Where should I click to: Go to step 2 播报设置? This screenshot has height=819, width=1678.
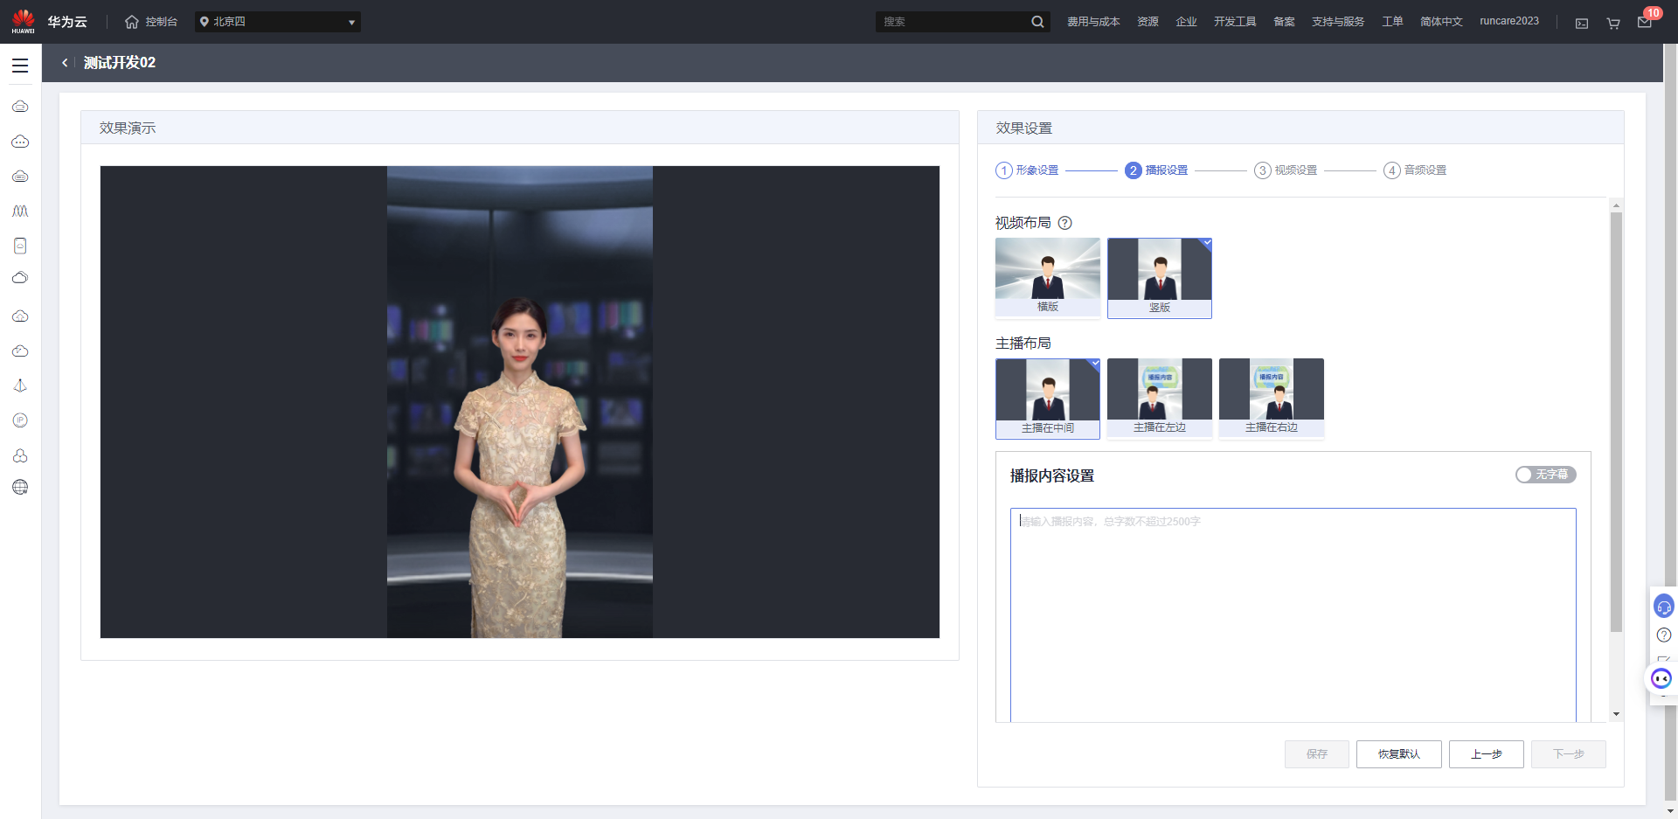point(1156,170)
